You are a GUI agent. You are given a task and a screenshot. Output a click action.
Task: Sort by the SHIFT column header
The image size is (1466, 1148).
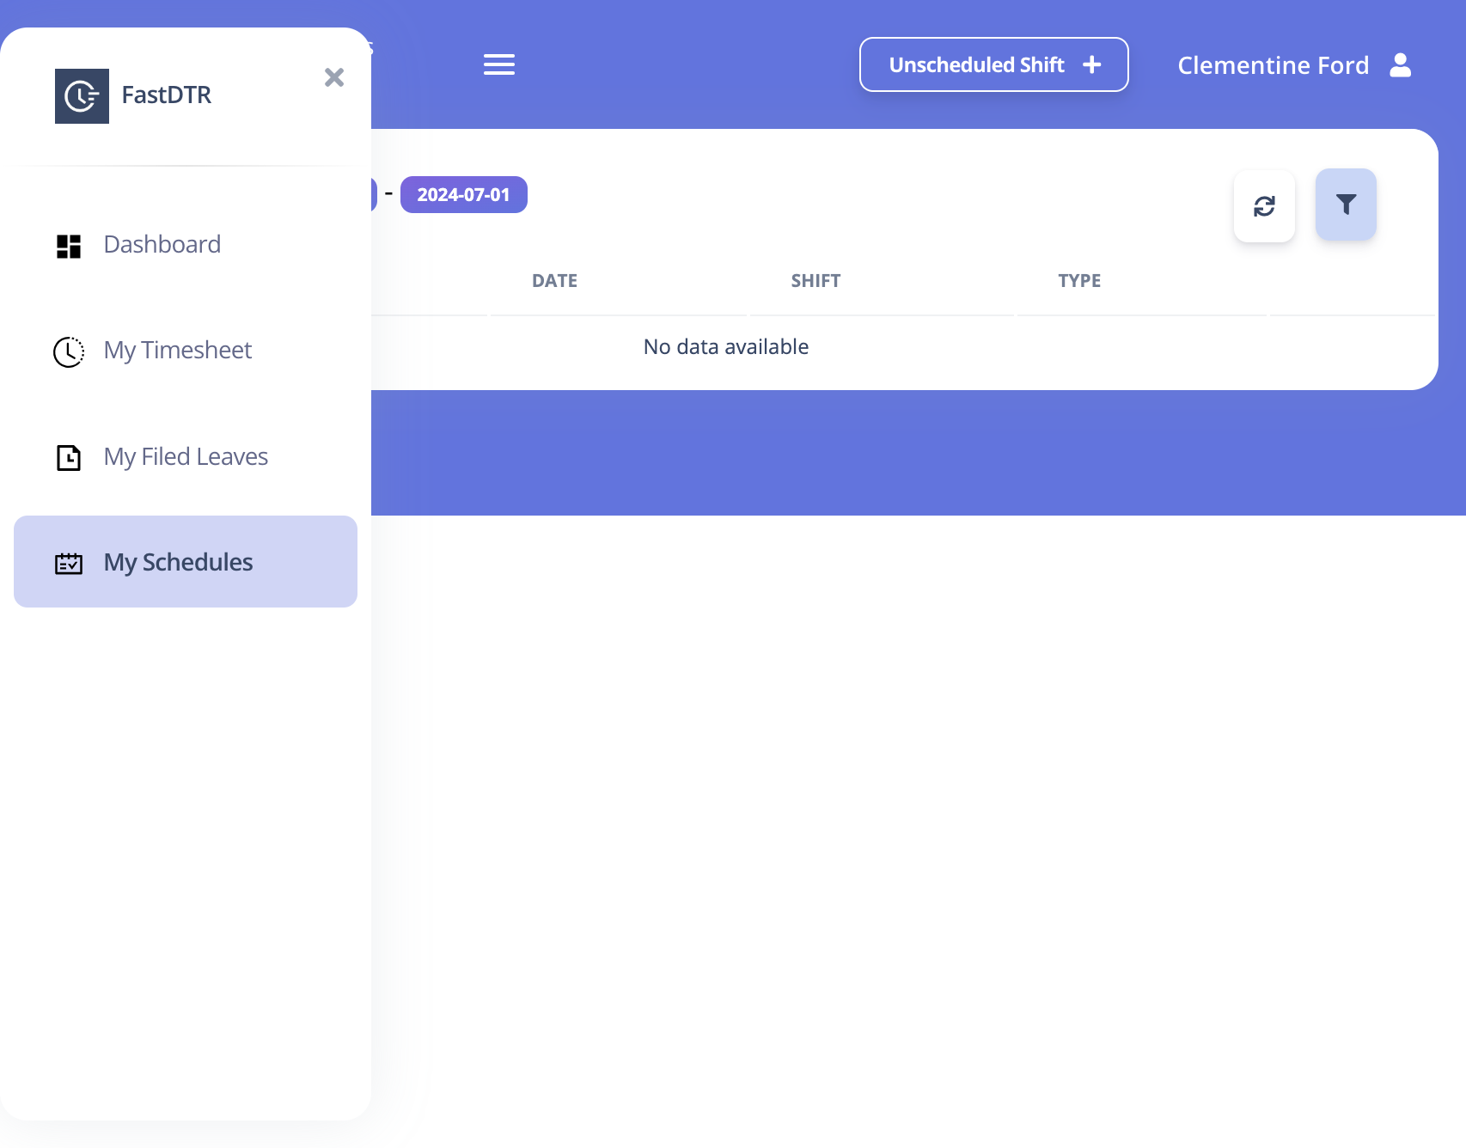tap(815, 281)
